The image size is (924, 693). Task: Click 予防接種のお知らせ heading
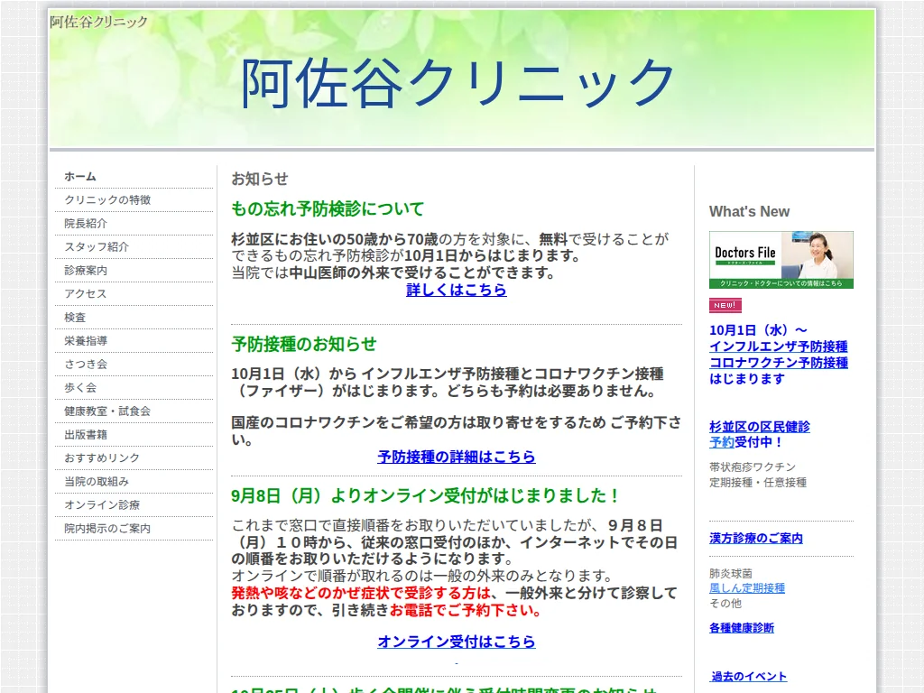coord(303,344)
